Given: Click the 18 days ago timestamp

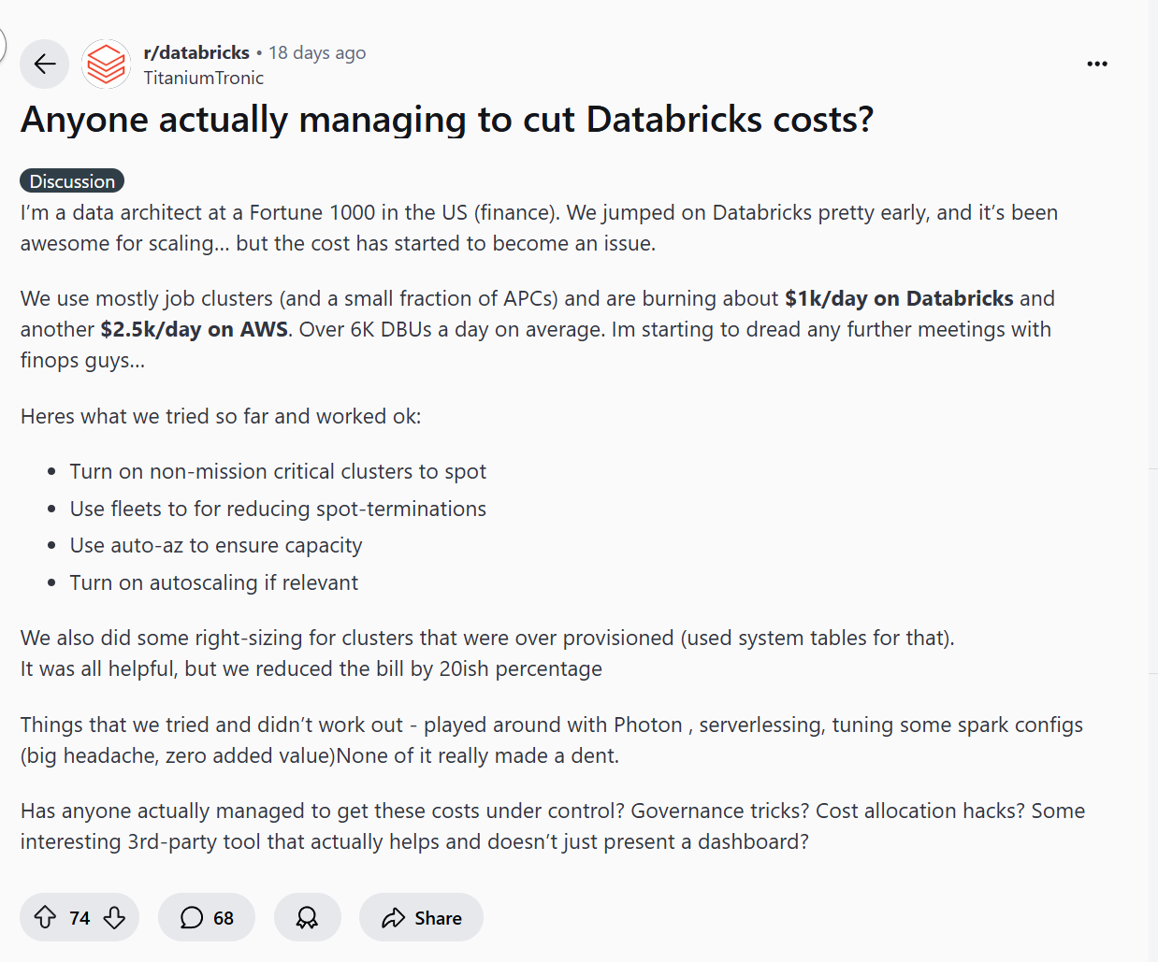Looking at the screenshot, I should click(316, 52).
